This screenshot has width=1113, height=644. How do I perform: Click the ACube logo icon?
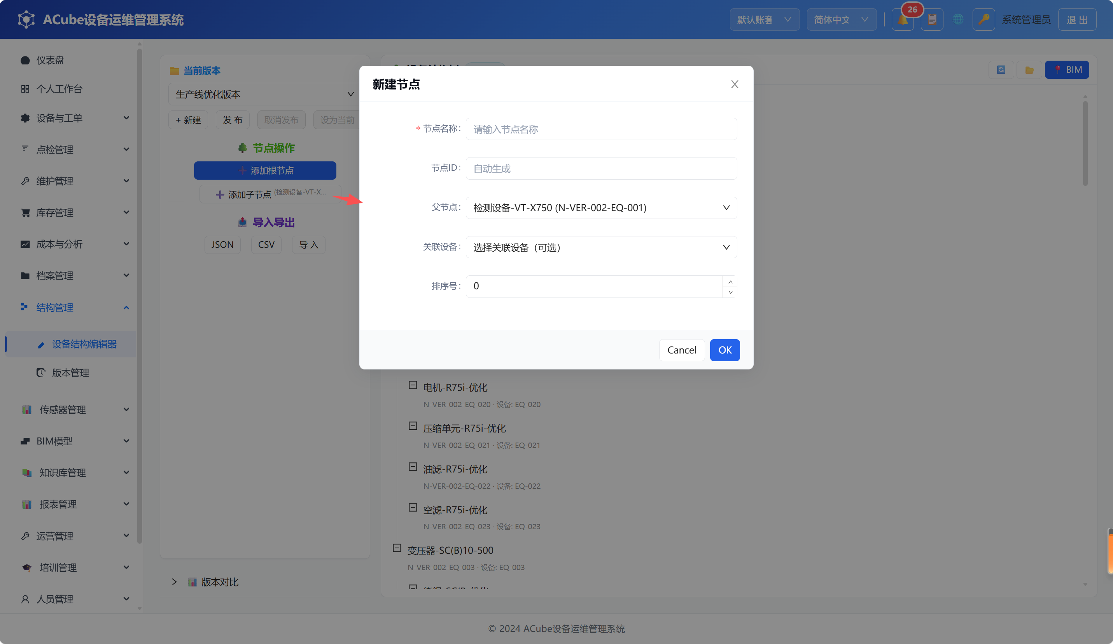[x=26, y=19]
